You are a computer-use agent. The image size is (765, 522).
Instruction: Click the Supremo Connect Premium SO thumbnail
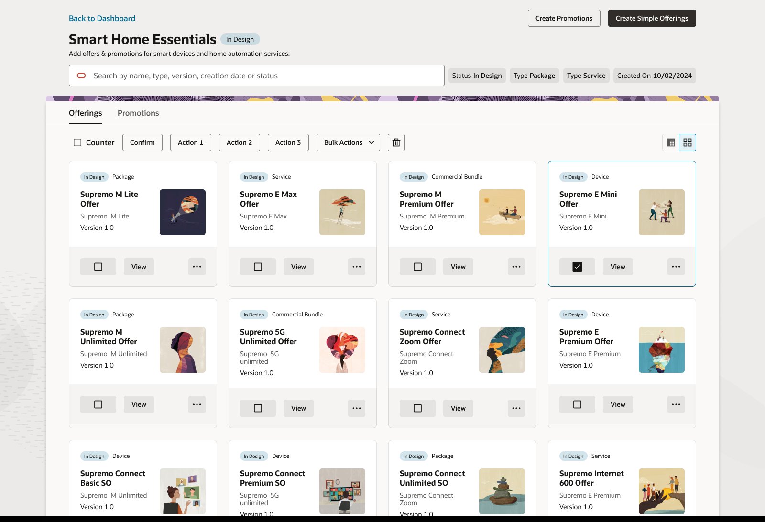(342, 491)
